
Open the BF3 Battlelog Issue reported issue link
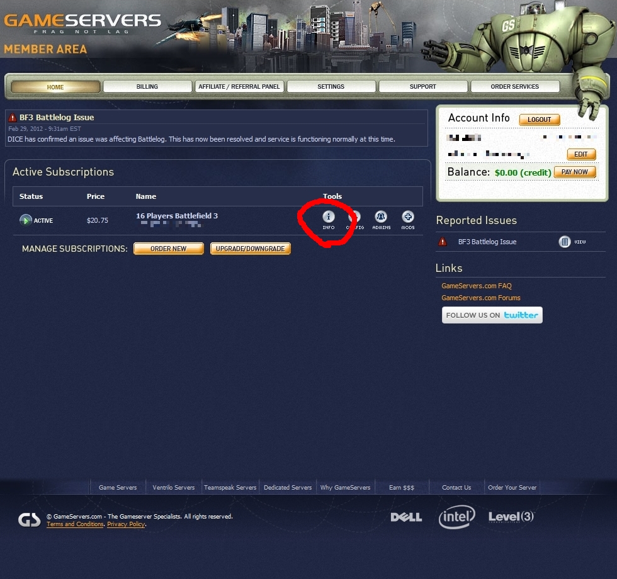(x=487, y=242)
